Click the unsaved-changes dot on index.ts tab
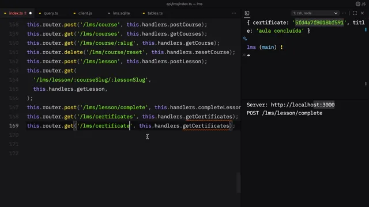 click(x=31, y=13)
